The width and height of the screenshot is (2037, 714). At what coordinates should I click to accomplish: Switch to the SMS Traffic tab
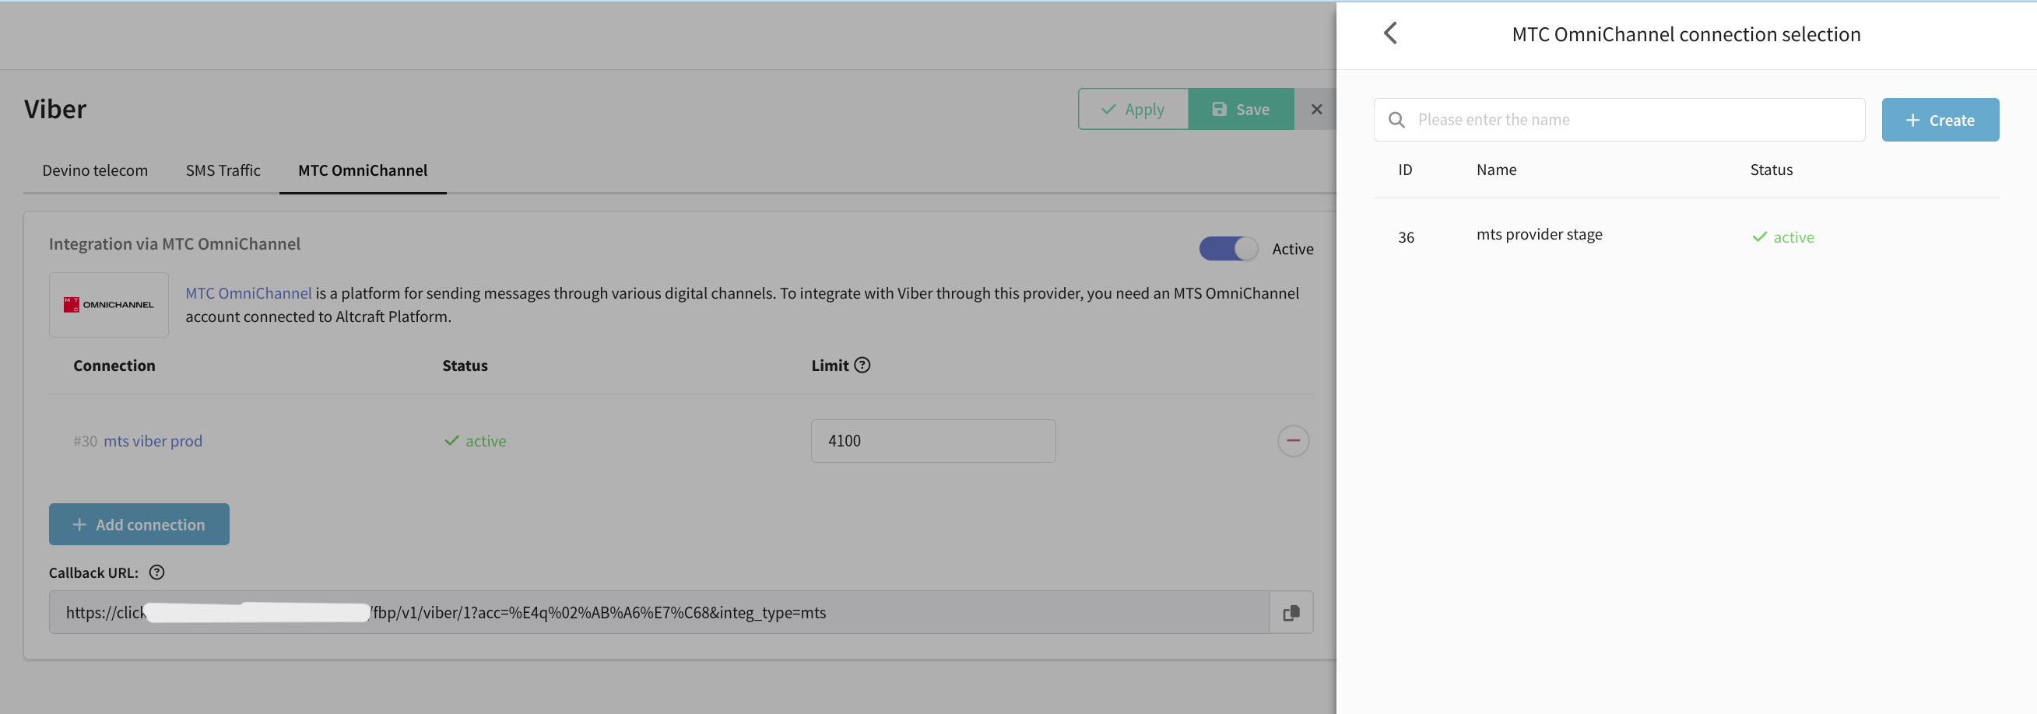223,170
